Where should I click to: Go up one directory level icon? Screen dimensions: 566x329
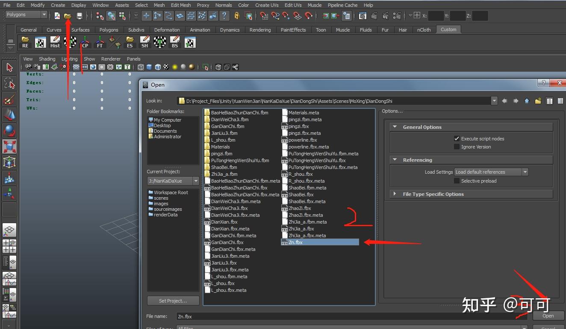[527, 101]
